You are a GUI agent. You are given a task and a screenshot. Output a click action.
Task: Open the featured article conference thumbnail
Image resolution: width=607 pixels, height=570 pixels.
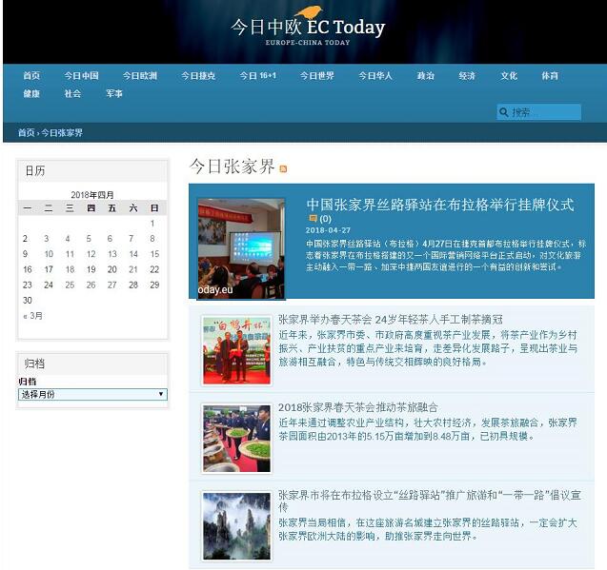(240, 248)
